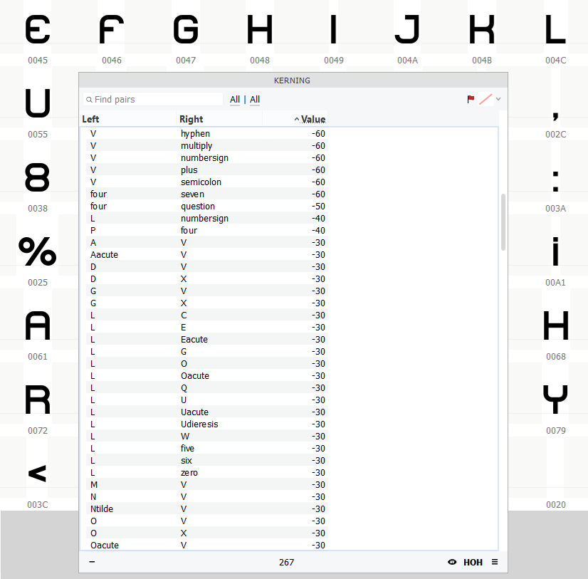Click the -50 value of four question
The image size is (588, 579).
point(318,207)
